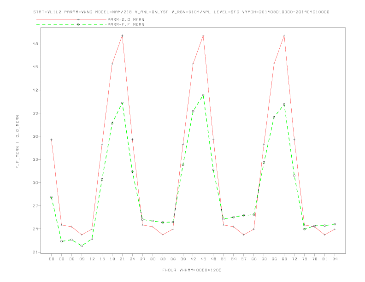This screenshot has width=365, height=282.
Task: Click the y-axis tick label 36
Action: [x=35, y=136]
